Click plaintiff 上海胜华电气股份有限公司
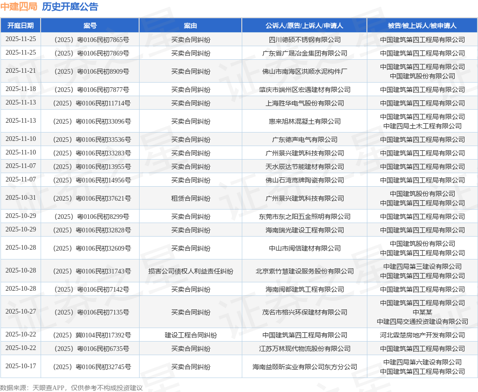This screenshot has height=392, width=478. (x=305, y=103)
